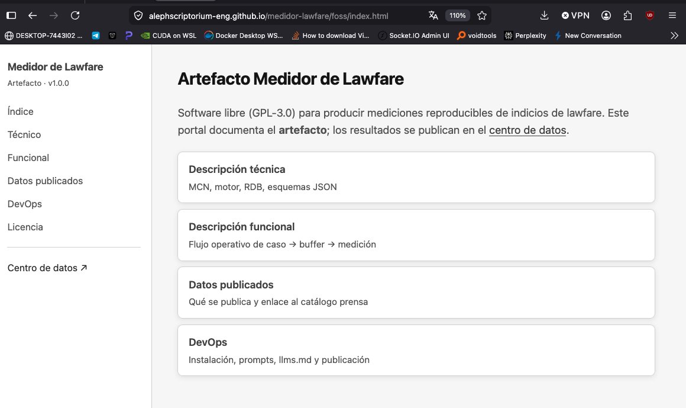The height and width of the screenshot is (408, 686).
Task: Open the purple P bookmark icon
Action: point(129,36)
